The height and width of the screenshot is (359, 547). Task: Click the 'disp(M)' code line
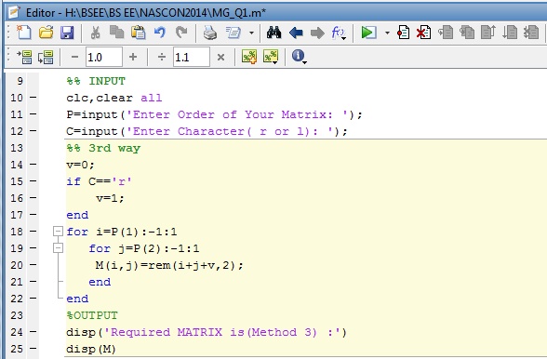coord(91,349)
